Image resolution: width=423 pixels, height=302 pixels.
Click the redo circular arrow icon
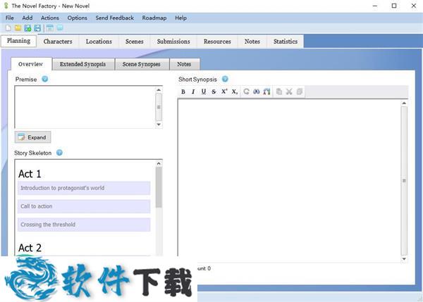tap(246, 92)
